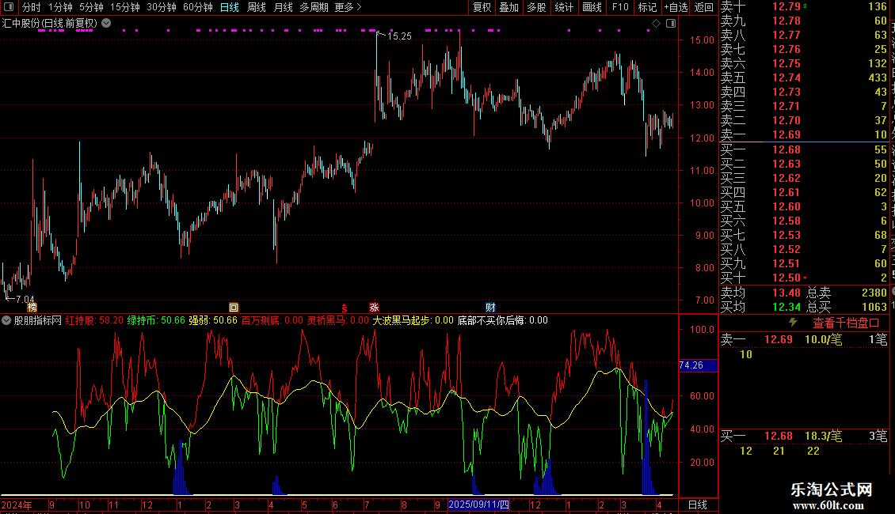Click the 买均 12.34 value
Viewport: 895px width, 514px height.
click(786, 307)
